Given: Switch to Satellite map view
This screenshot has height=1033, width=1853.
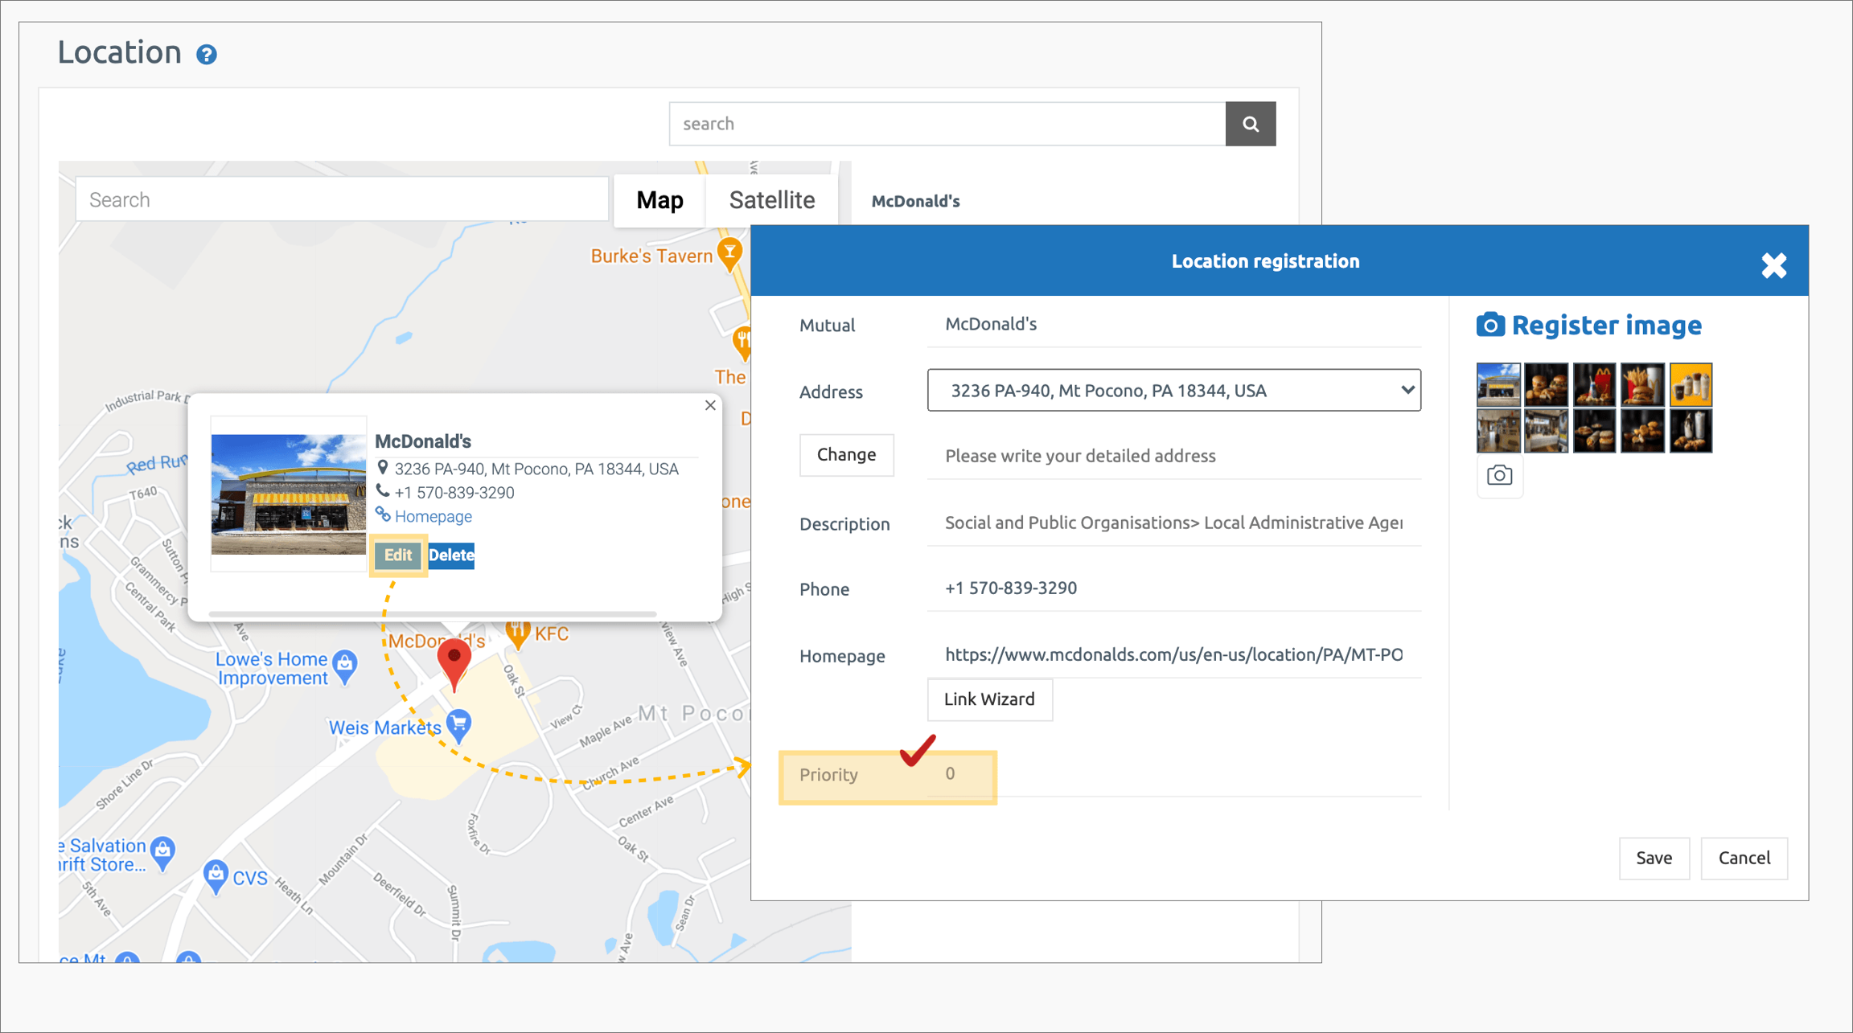Looking at the screenshot, I should pos(771,200).
